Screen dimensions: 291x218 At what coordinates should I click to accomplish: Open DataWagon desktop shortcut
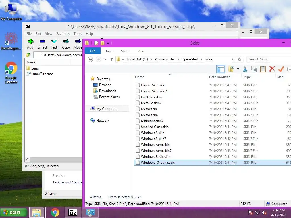pos(11,41)
